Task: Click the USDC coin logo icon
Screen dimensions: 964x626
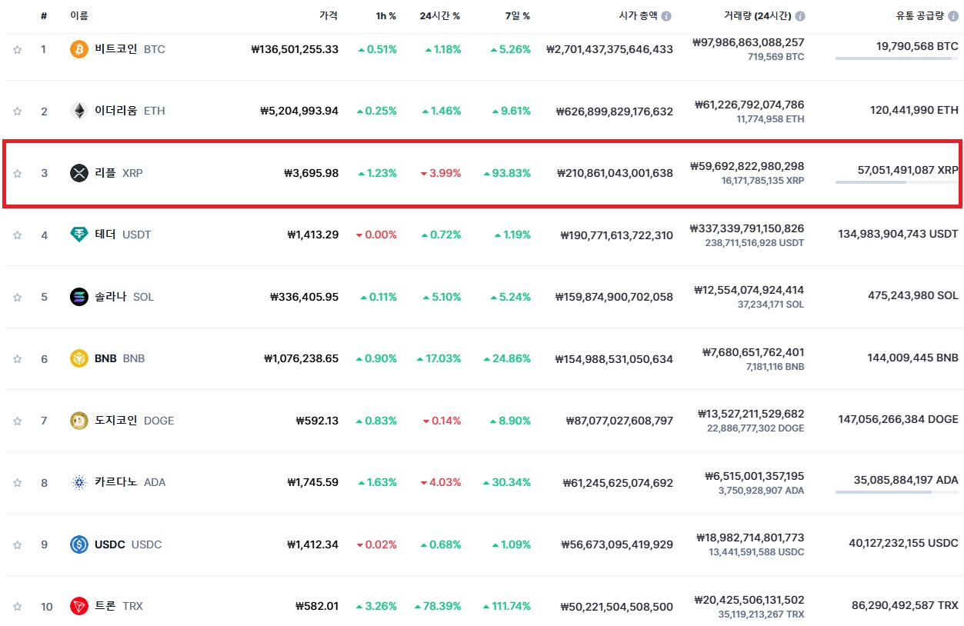Action: 79,544
